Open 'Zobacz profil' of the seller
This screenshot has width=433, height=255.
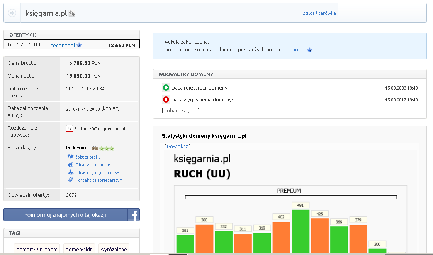point(87,157)
